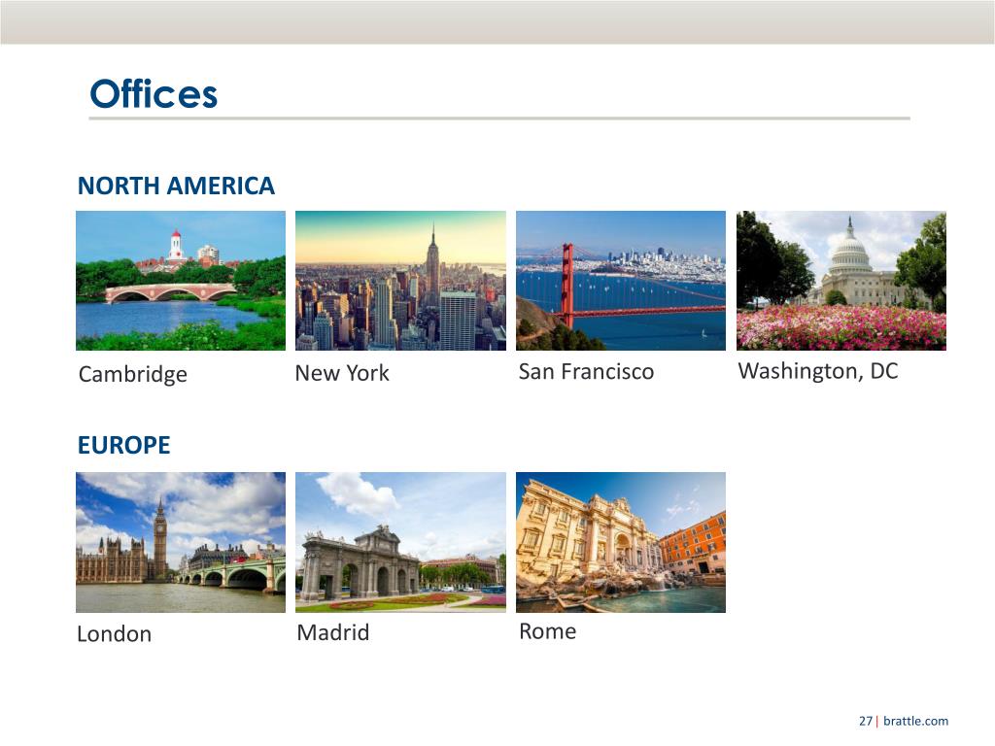Click the Cambridge bridge photo

(180, 281)
